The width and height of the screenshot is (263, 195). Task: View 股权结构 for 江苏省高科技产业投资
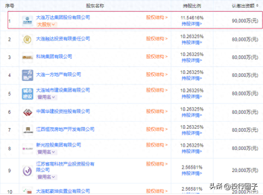157,164
